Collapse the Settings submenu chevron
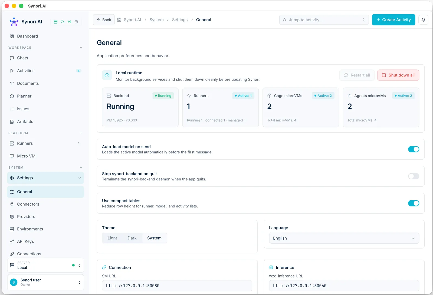 click(80, 178)
